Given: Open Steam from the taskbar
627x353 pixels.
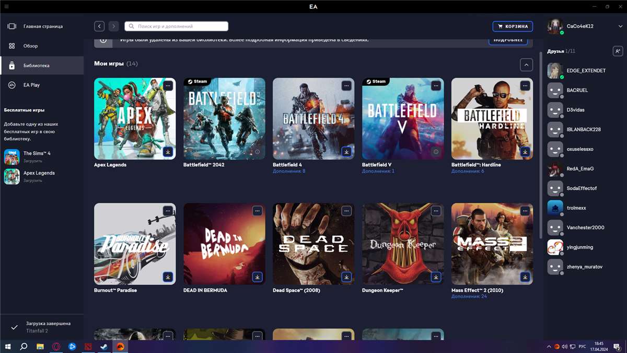Looking at the screenshot, I should [x=103, y=346].
